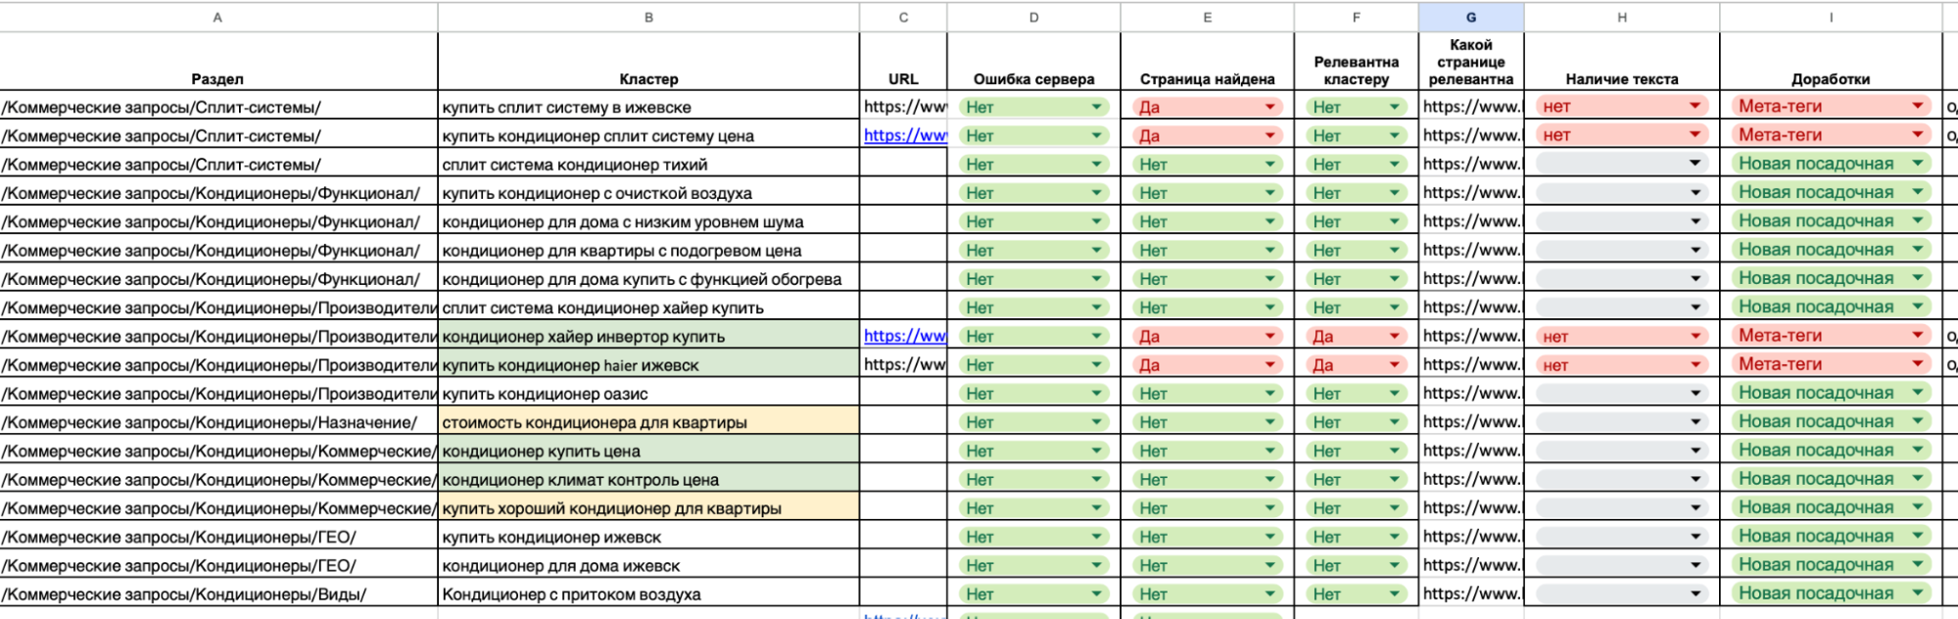The width and height of the screenshot is (1958, 619).
Task: Open Доработки dropdown for купить кондиционер оазис
Action: (x=1830, y=393)
